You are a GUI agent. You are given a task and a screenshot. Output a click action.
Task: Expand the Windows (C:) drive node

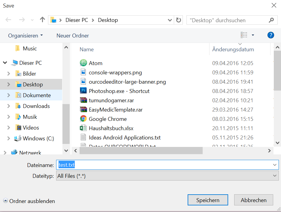(x=9, y=139)
